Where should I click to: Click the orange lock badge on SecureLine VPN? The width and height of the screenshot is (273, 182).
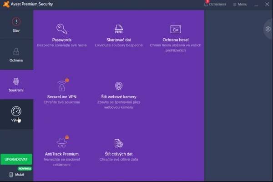click(x=67, y=80)
